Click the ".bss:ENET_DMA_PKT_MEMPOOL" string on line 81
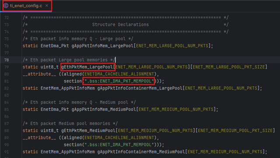 point(119,81)
